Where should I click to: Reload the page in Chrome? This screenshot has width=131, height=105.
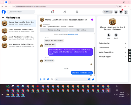click(10, 6)
